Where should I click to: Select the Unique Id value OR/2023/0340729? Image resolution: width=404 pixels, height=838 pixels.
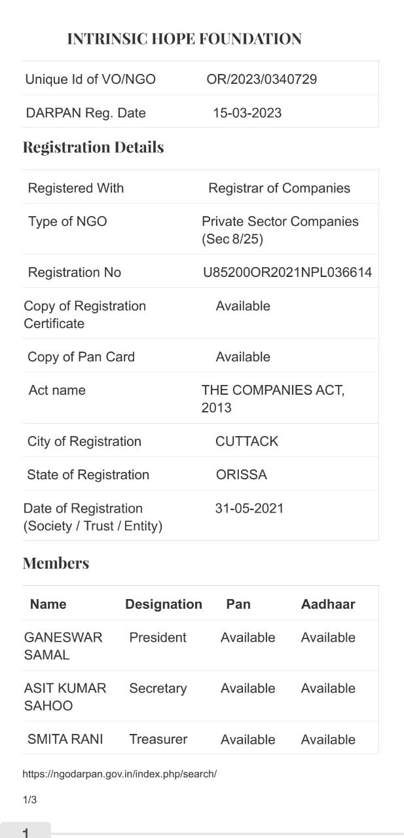coord(261,79)
